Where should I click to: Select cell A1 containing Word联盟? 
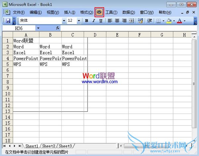(26, 41)
